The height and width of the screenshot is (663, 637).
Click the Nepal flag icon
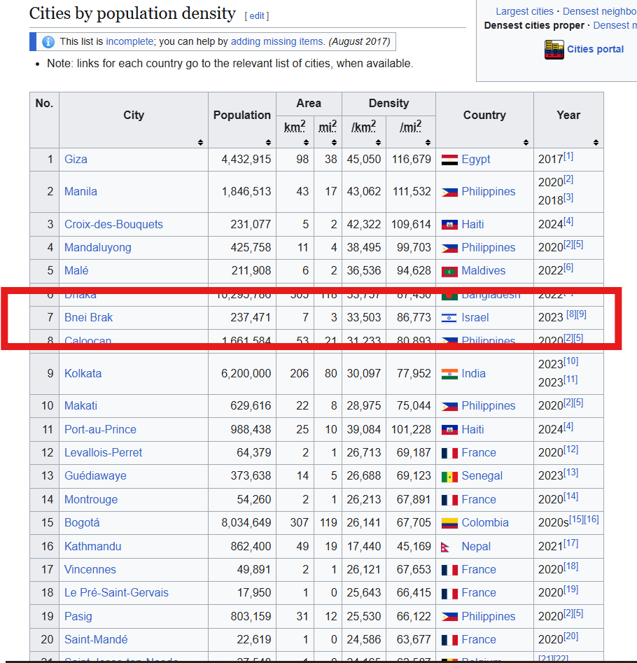(x=447, y=547)
